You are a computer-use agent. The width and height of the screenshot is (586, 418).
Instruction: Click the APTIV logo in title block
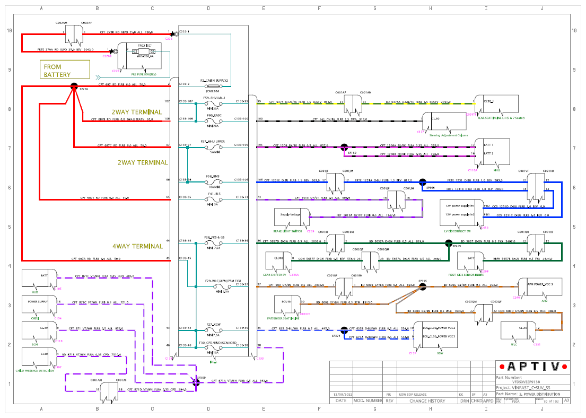pos(533,367)
